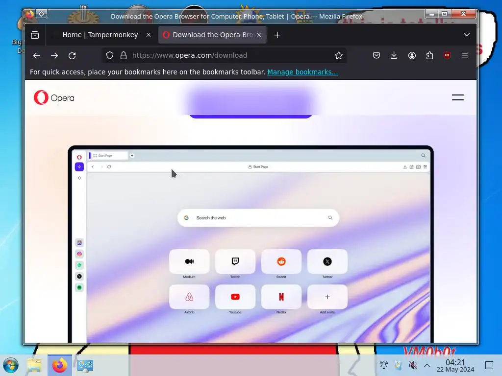Click the opera.com/download address bar
Screen dimensions: 502x376
(224, 55)
